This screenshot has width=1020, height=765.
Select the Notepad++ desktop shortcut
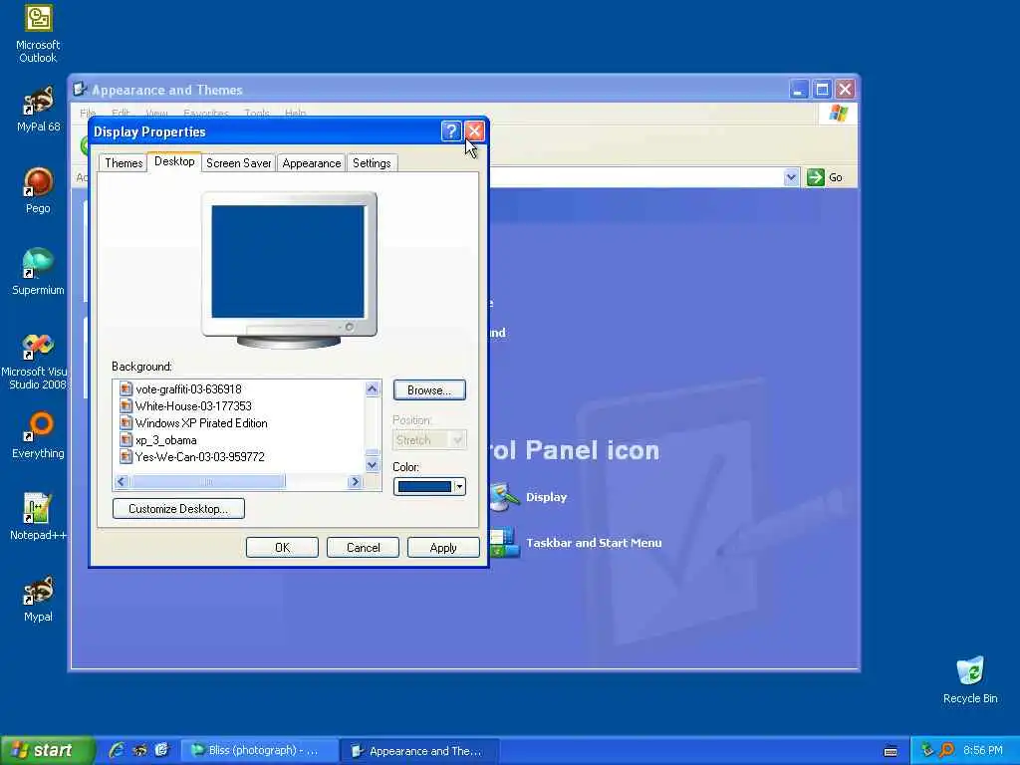pyautogui.click(x=39, y=517)
